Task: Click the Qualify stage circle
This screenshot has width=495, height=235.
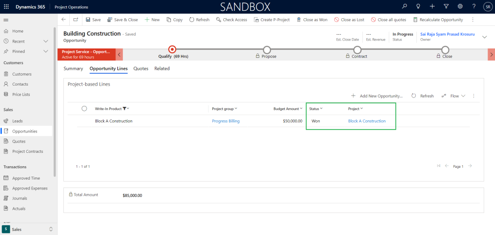Action: [x=172, y=49]
